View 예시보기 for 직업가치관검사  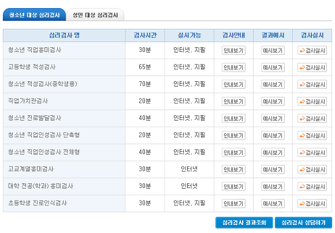273,102
